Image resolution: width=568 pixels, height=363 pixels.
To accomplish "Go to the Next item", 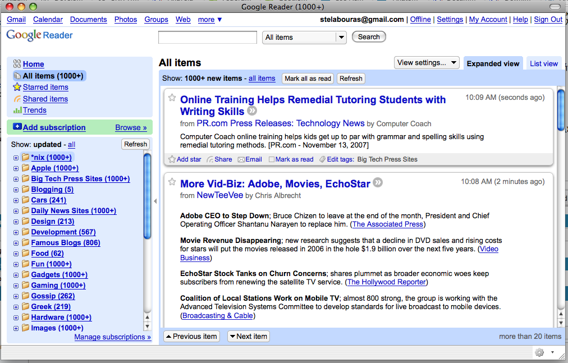I will [x=249, y=337].
